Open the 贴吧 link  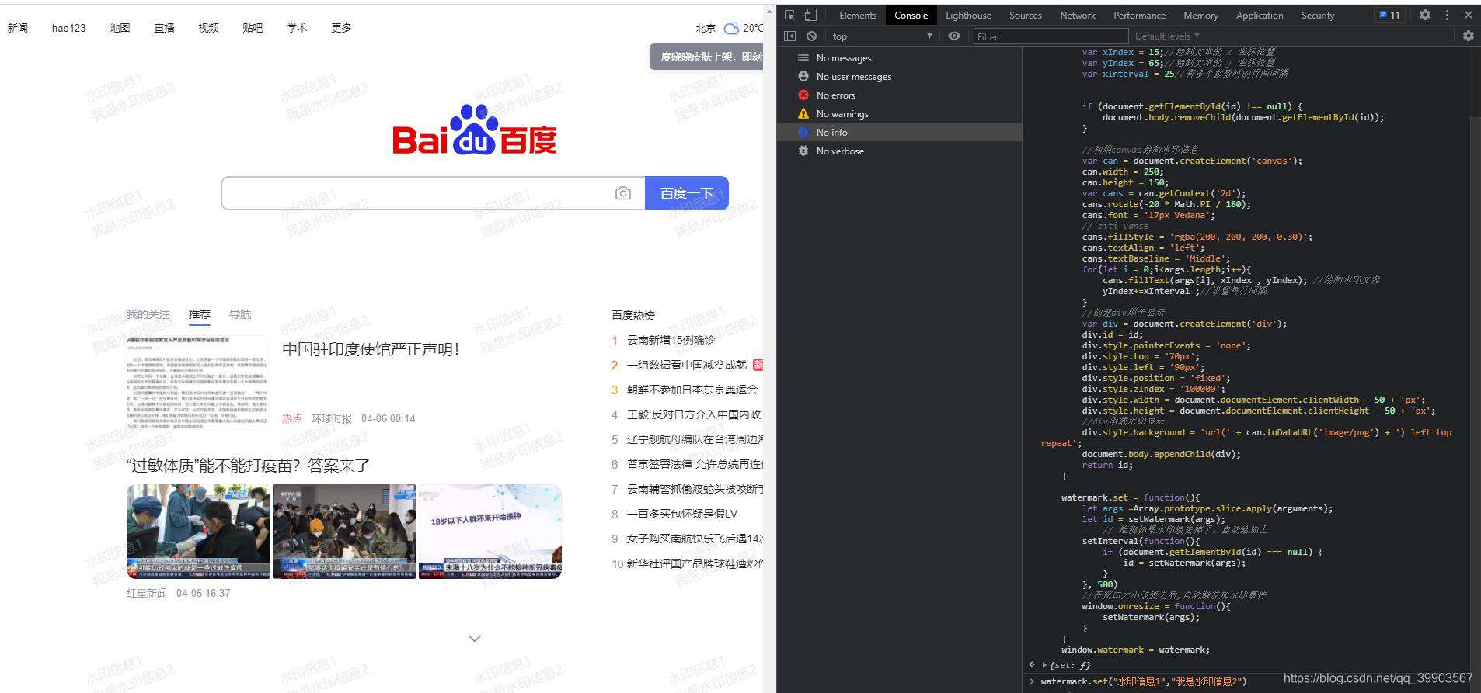(x=253, y=28)
